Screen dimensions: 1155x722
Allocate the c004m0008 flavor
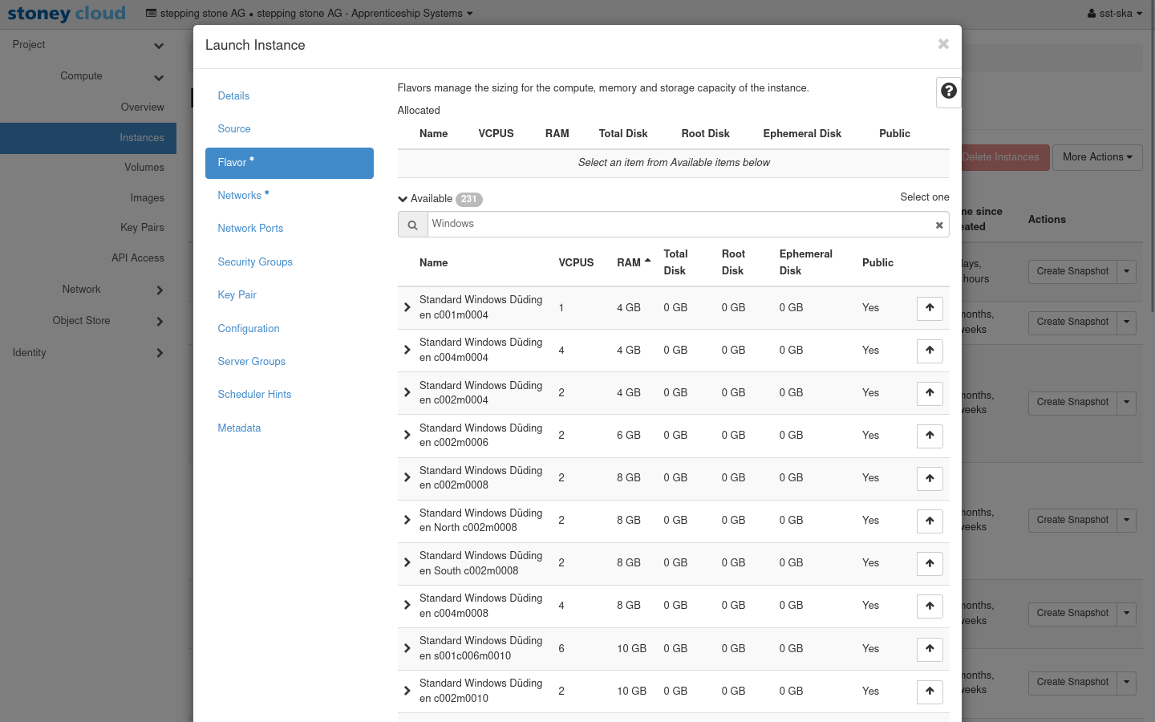coord(930,606)
